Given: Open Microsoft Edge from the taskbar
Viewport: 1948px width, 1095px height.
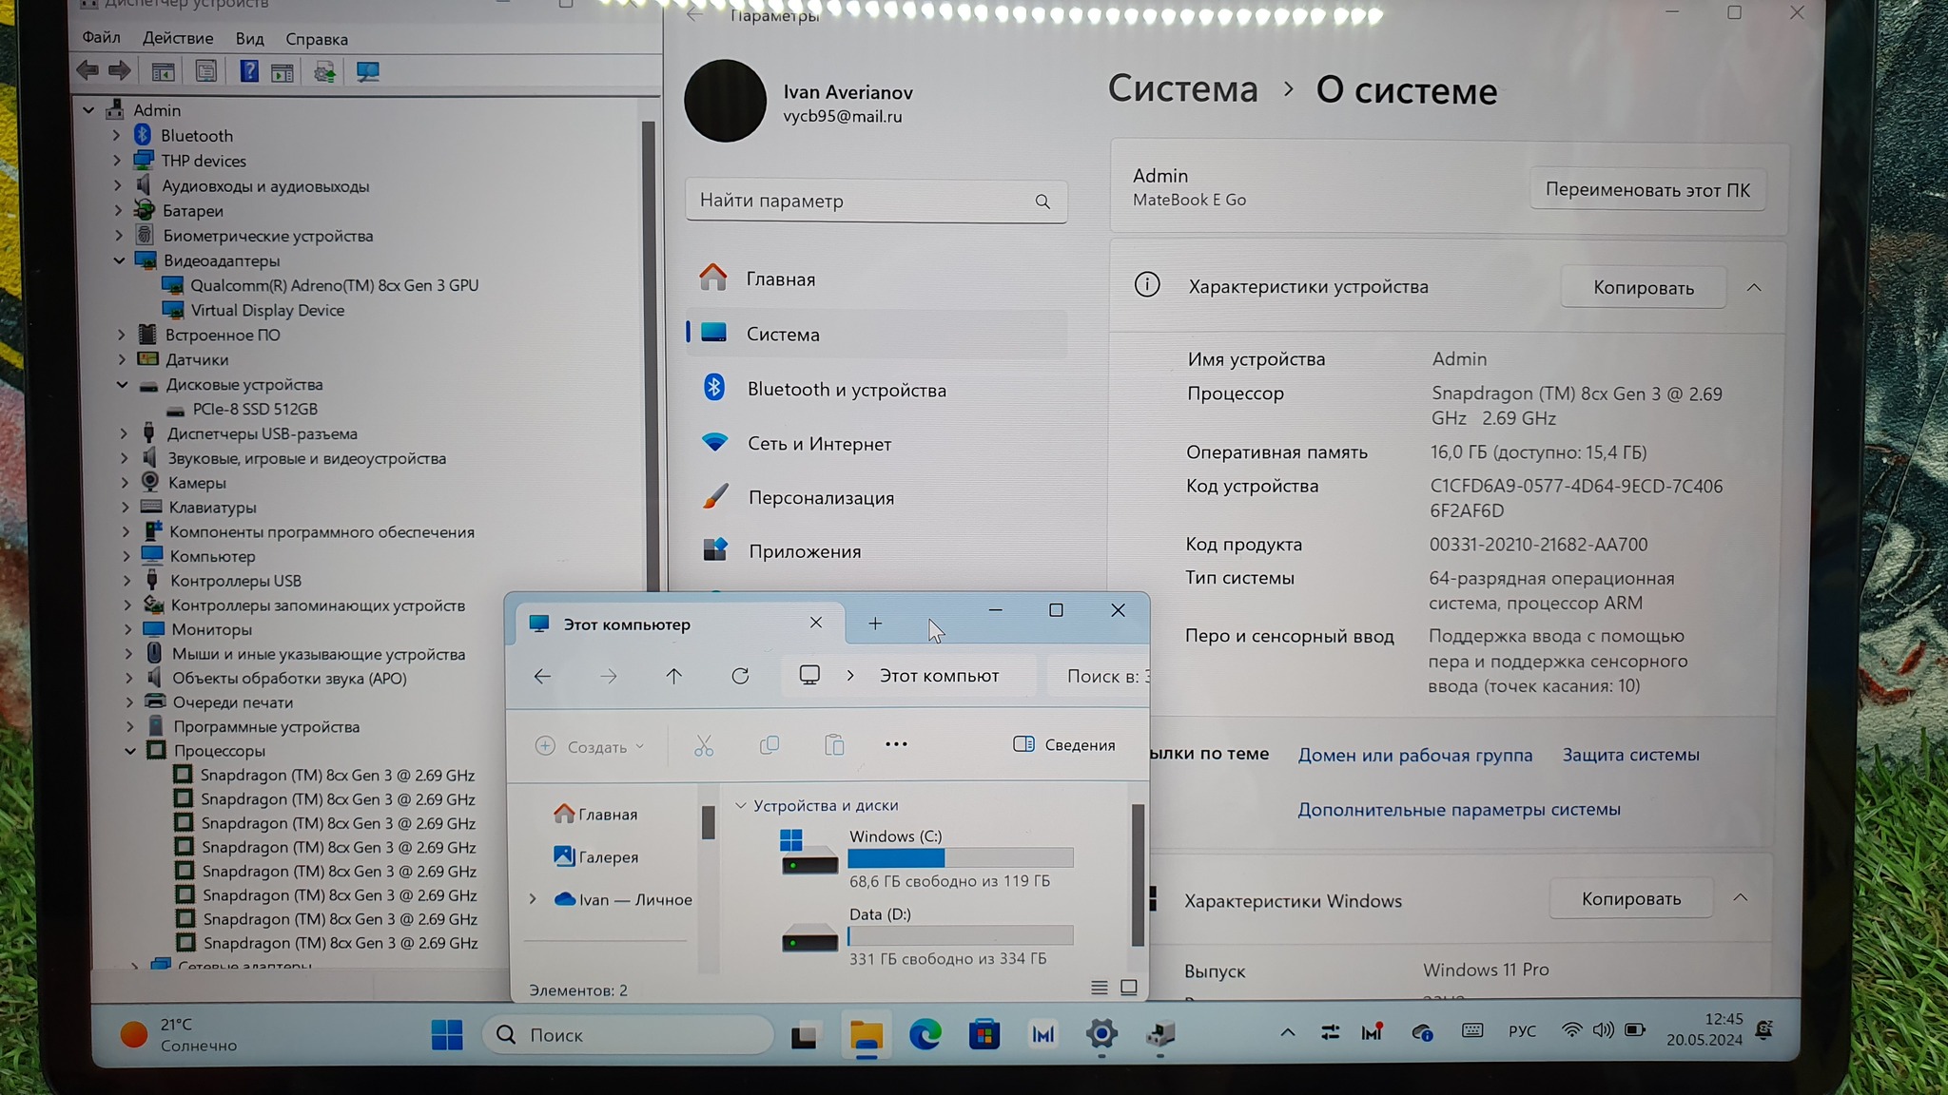Looking at the screenshot, I should (x=925, y=1034).
